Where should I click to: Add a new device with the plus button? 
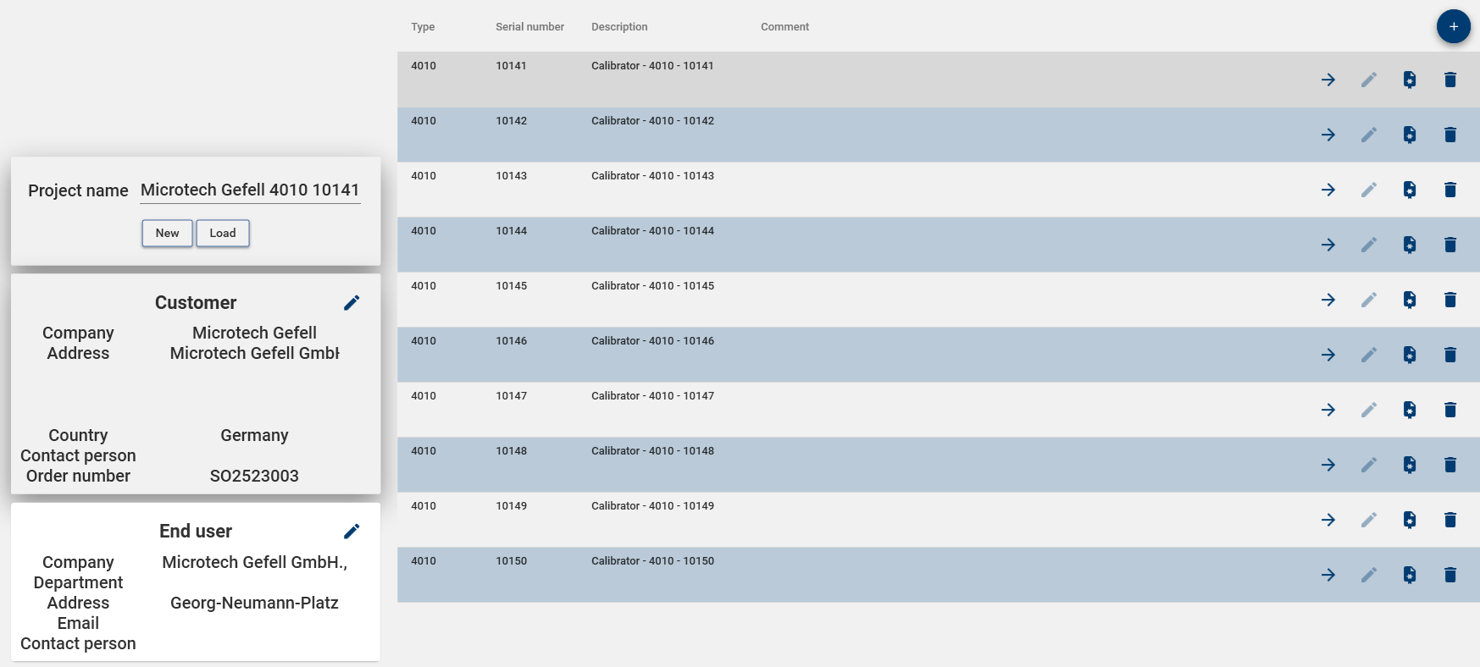click(x=1453, y=26)
